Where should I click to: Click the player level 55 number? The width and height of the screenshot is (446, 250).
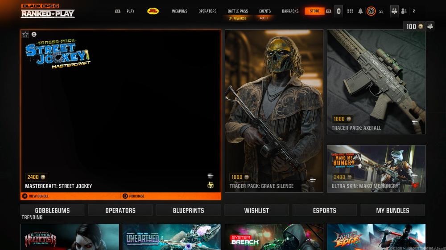click(381, 12)
